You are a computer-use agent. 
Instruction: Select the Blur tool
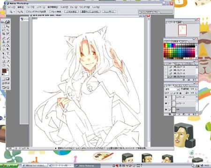tap(4, 49)
